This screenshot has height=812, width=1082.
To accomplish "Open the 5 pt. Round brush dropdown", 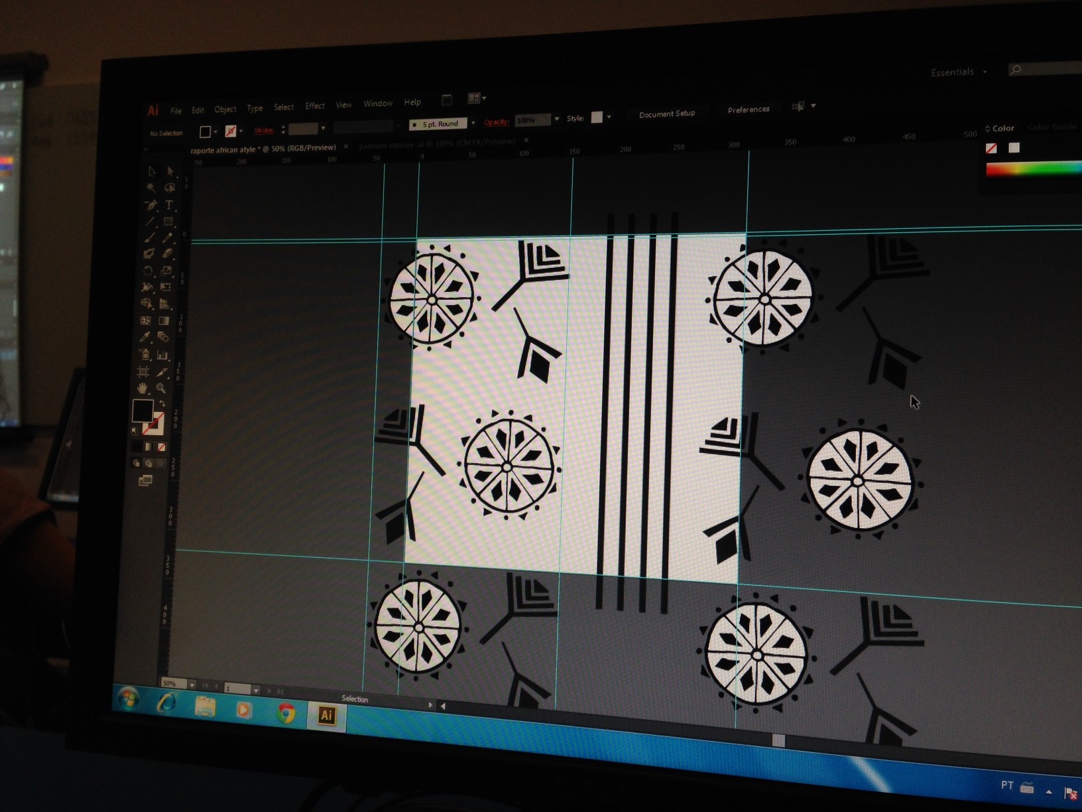I will 473,123.
